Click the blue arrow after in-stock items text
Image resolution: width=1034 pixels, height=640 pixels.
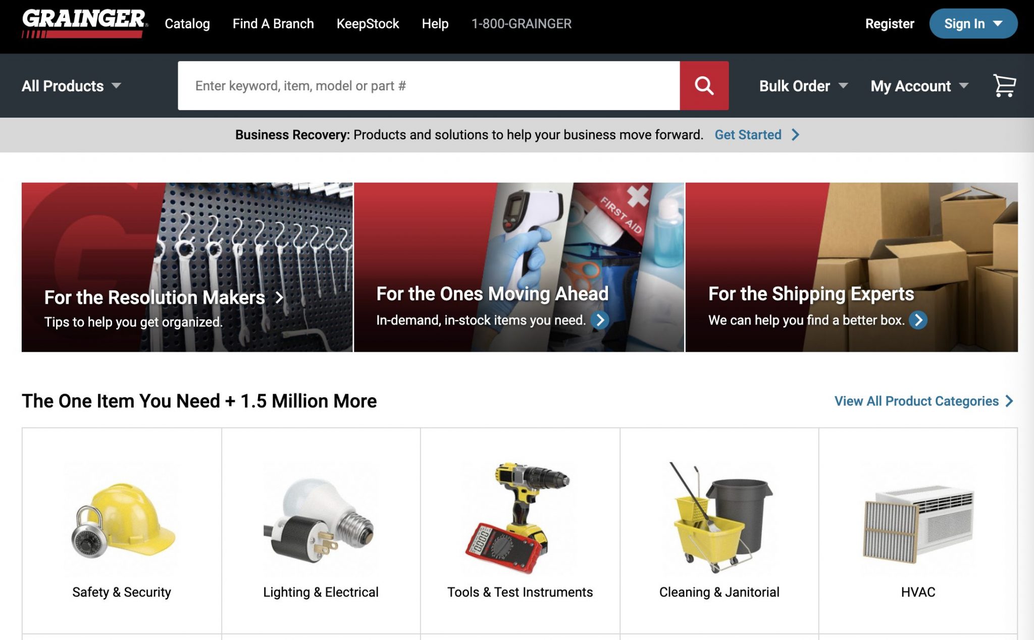(x=600, y=320)
